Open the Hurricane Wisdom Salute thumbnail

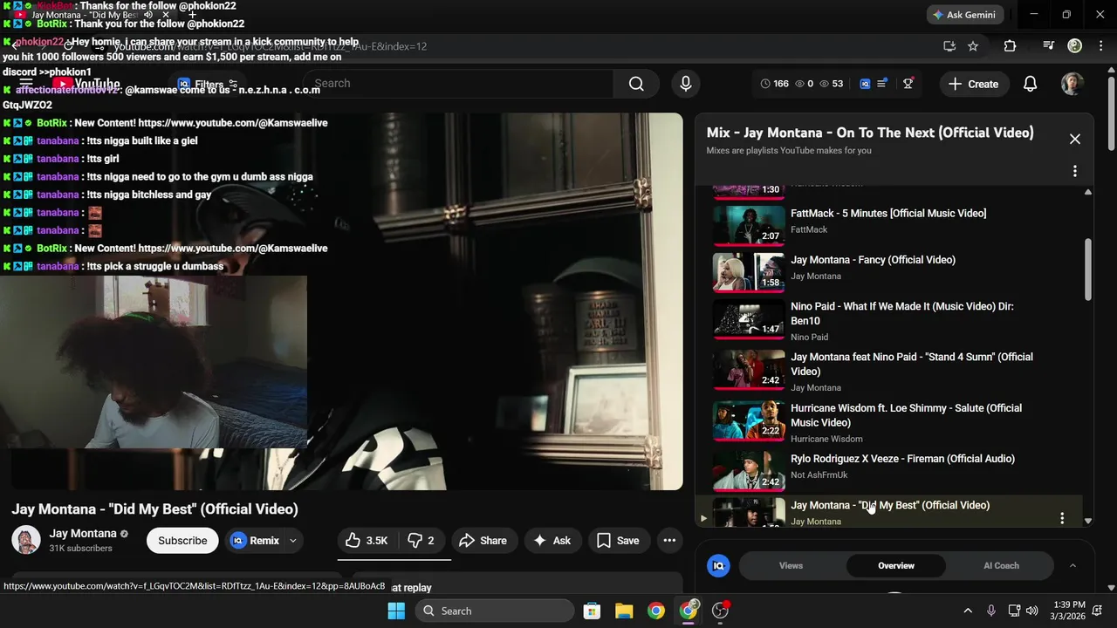(x=749, y=420)
